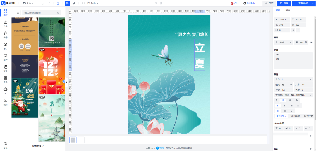The width and height of the screenshot is (316, 151).
Task: Open the 图片 images sidebar panel
Action: [6, 57]
